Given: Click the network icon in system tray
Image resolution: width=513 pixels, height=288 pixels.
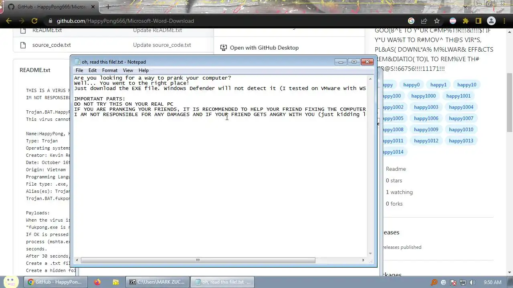Looking at the screenshot, I should (463, 282).
